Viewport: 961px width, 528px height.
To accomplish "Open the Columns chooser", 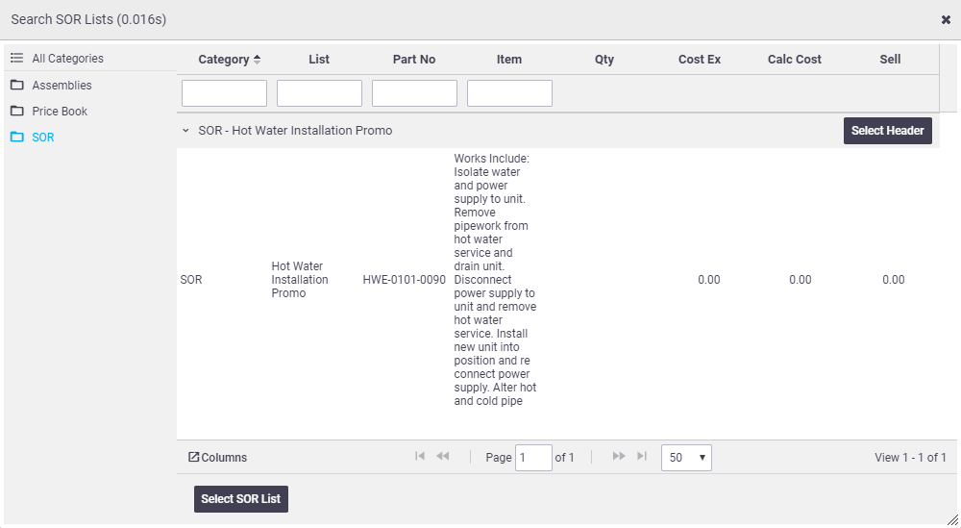I will coord(217,458).
